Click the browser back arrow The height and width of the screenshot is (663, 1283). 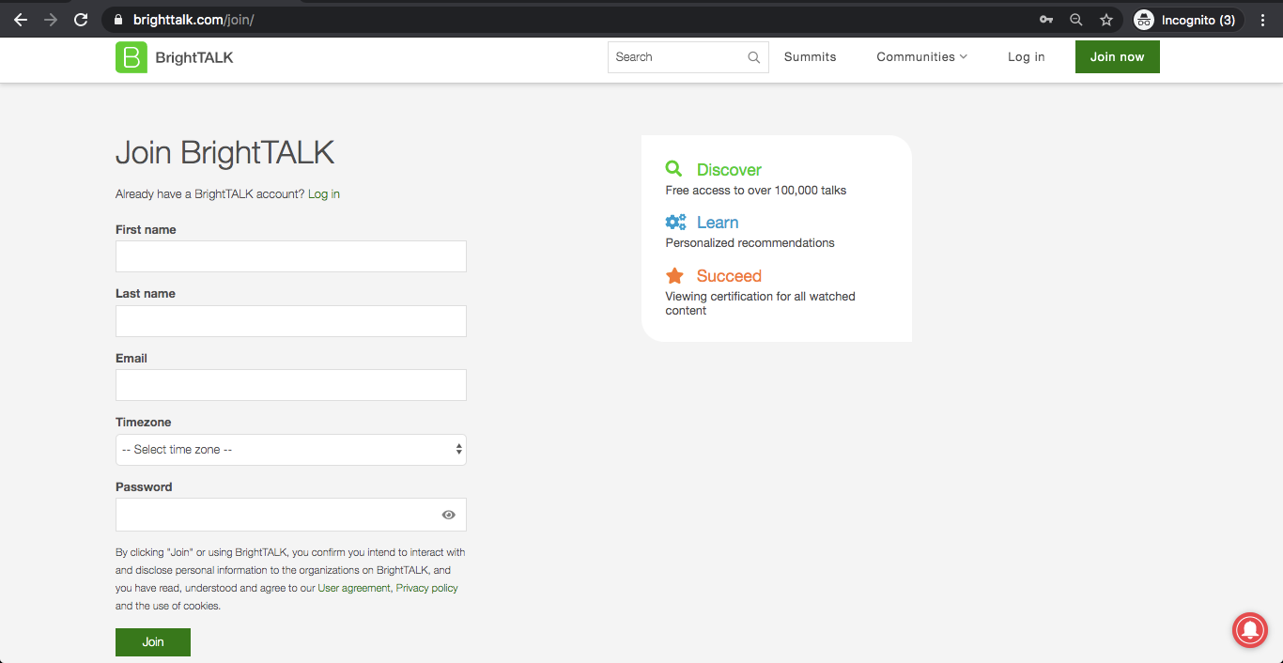[x=20, y=20]
